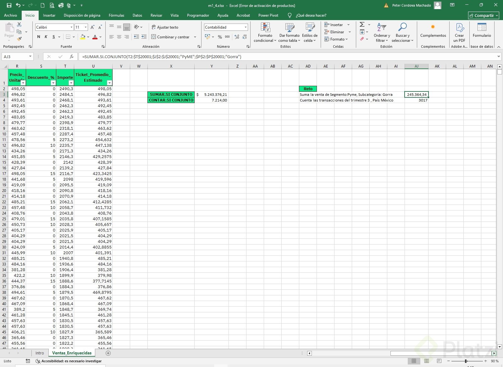
Task: Open the Combinar y centrar dropdown arrow
Action: click(x=195, y=37)
